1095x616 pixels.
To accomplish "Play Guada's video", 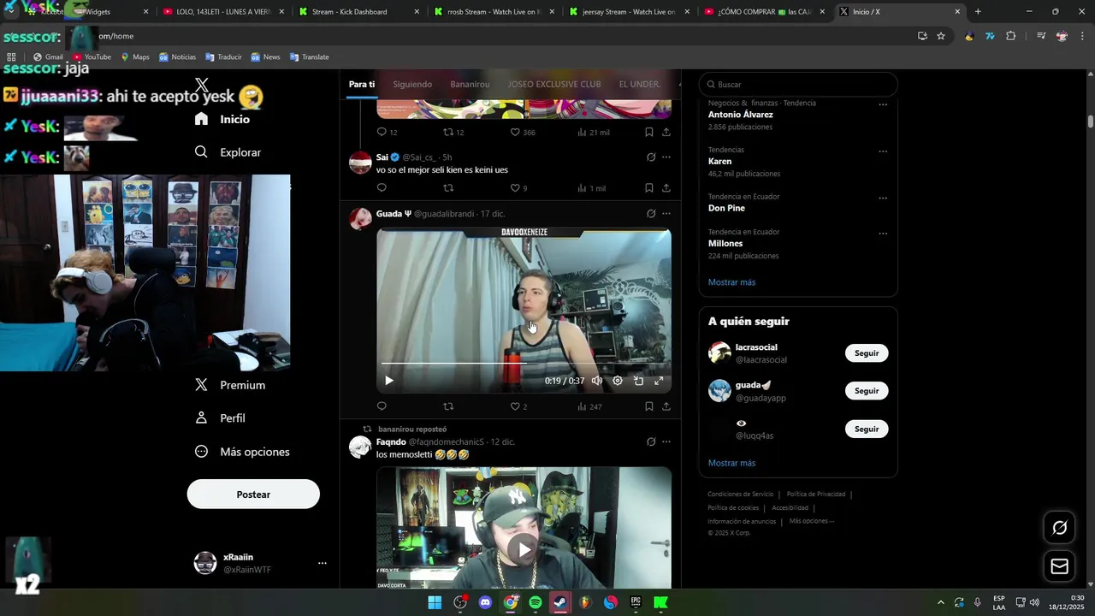I will pos(389,381).
